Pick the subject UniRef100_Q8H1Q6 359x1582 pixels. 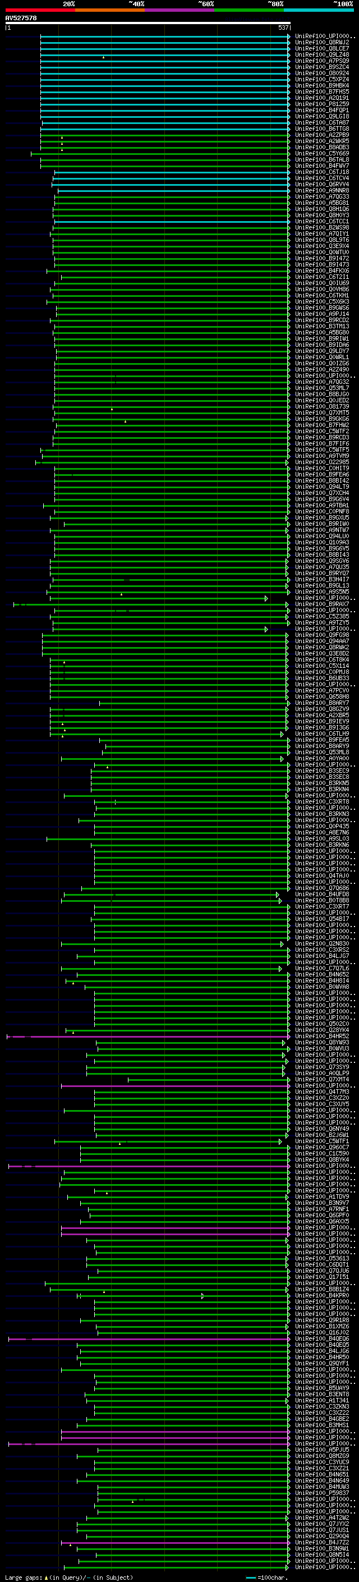[322, 209]
